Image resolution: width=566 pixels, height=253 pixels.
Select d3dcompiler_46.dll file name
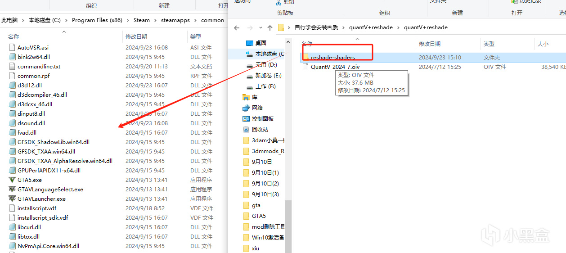[x=42, y=95]
